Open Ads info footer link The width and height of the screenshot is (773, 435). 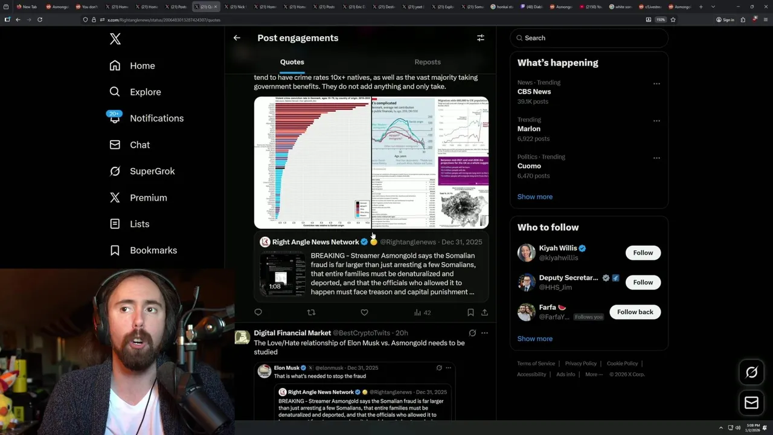(565, 374)
